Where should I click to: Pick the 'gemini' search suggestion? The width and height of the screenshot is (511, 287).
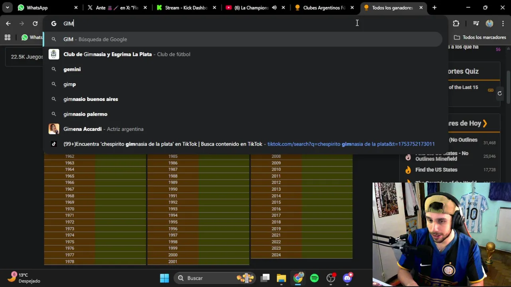243,69
